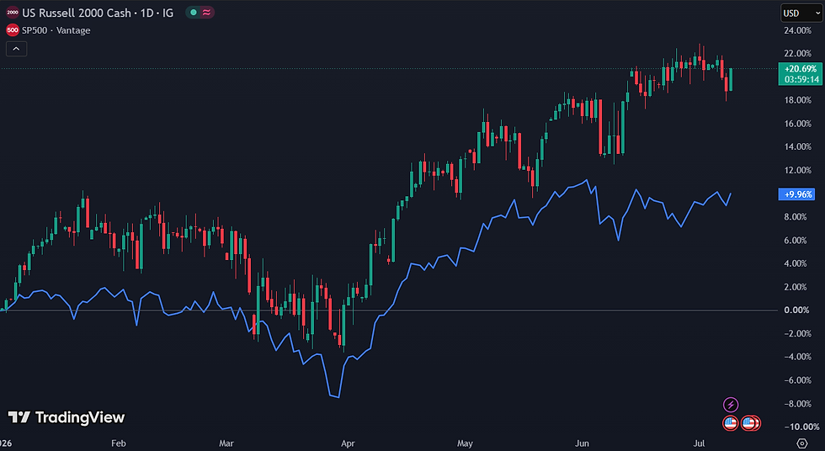This screenshot has width=825, height=451.
Task: Click the Jun label on time axis
Action: pos(582,443)
